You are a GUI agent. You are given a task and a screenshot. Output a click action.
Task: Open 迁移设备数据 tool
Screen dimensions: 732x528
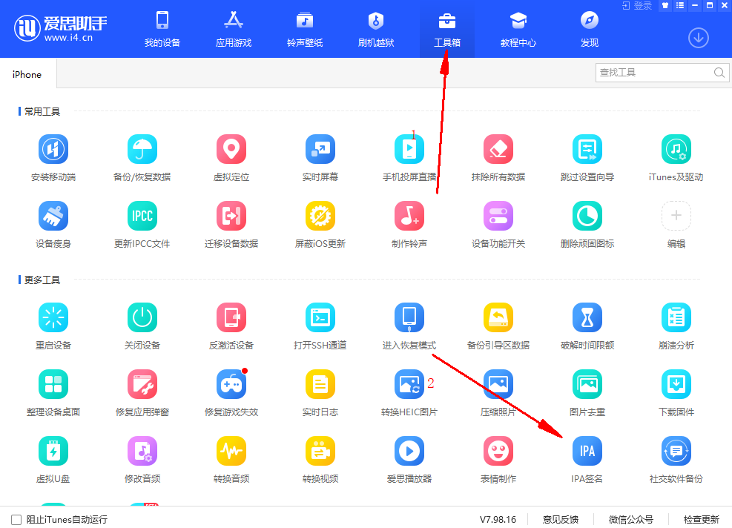(231, 216)
